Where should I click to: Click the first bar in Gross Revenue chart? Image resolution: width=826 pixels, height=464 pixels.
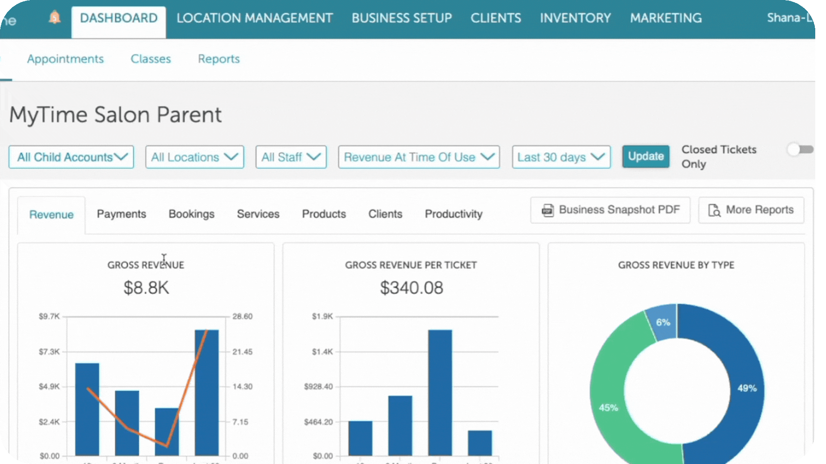pyautogui.click(x=87, y=409)
